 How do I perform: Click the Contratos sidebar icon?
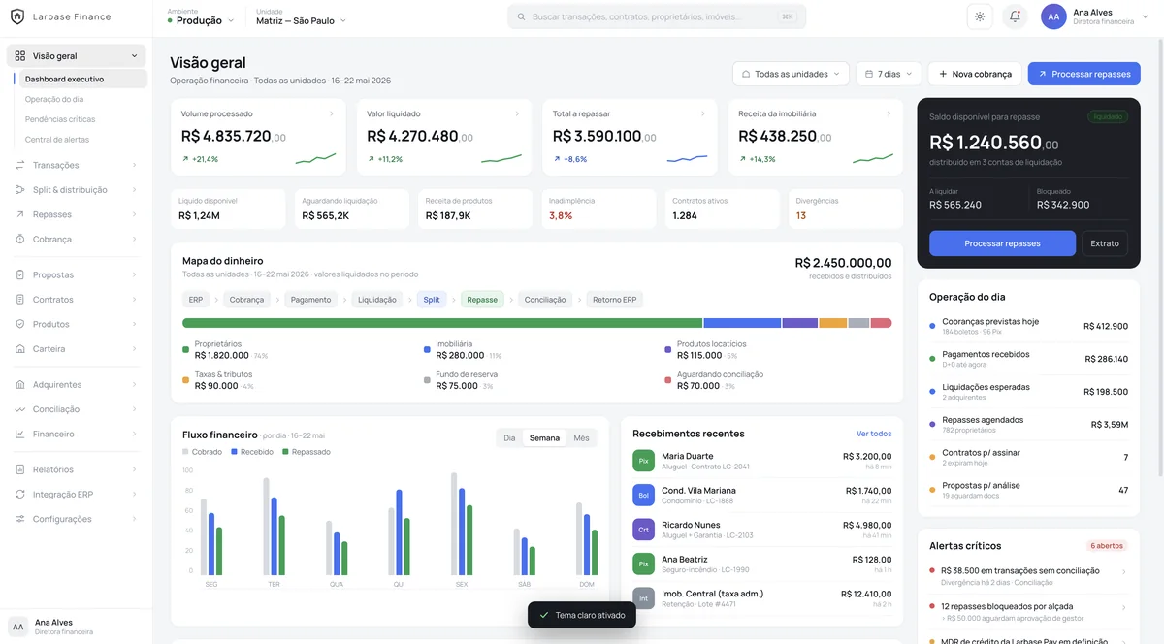click(x=19, y=300)
